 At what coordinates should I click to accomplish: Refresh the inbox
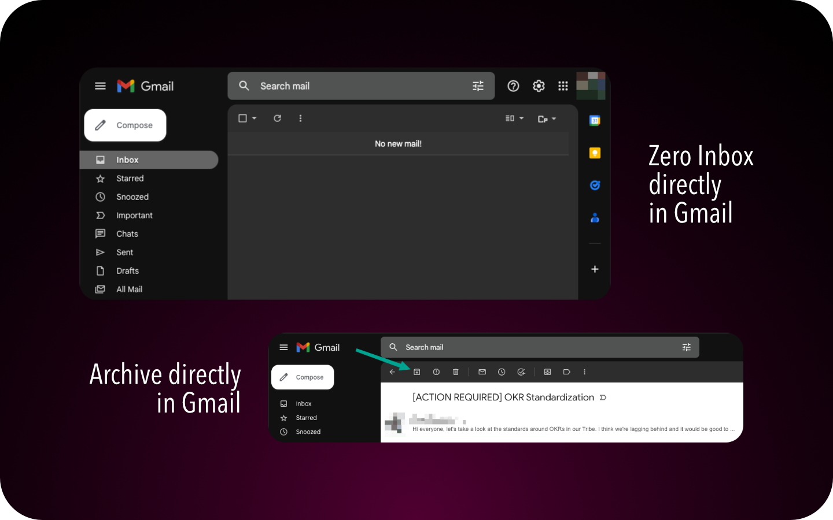278,118
